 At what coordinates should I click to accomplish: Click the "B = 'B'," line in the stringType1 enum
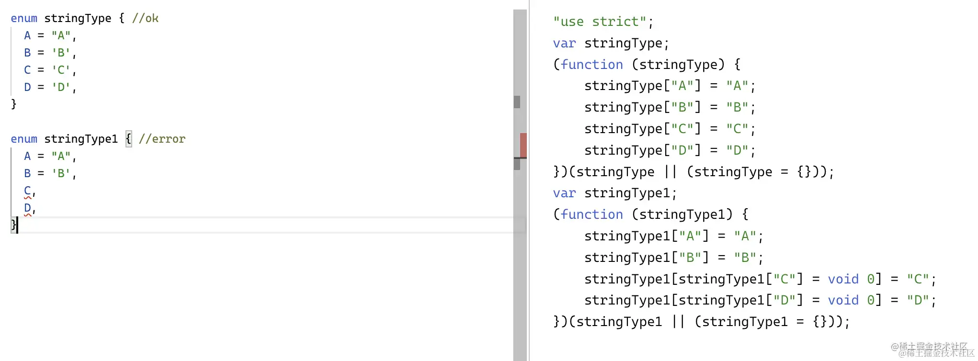point(50,173)
